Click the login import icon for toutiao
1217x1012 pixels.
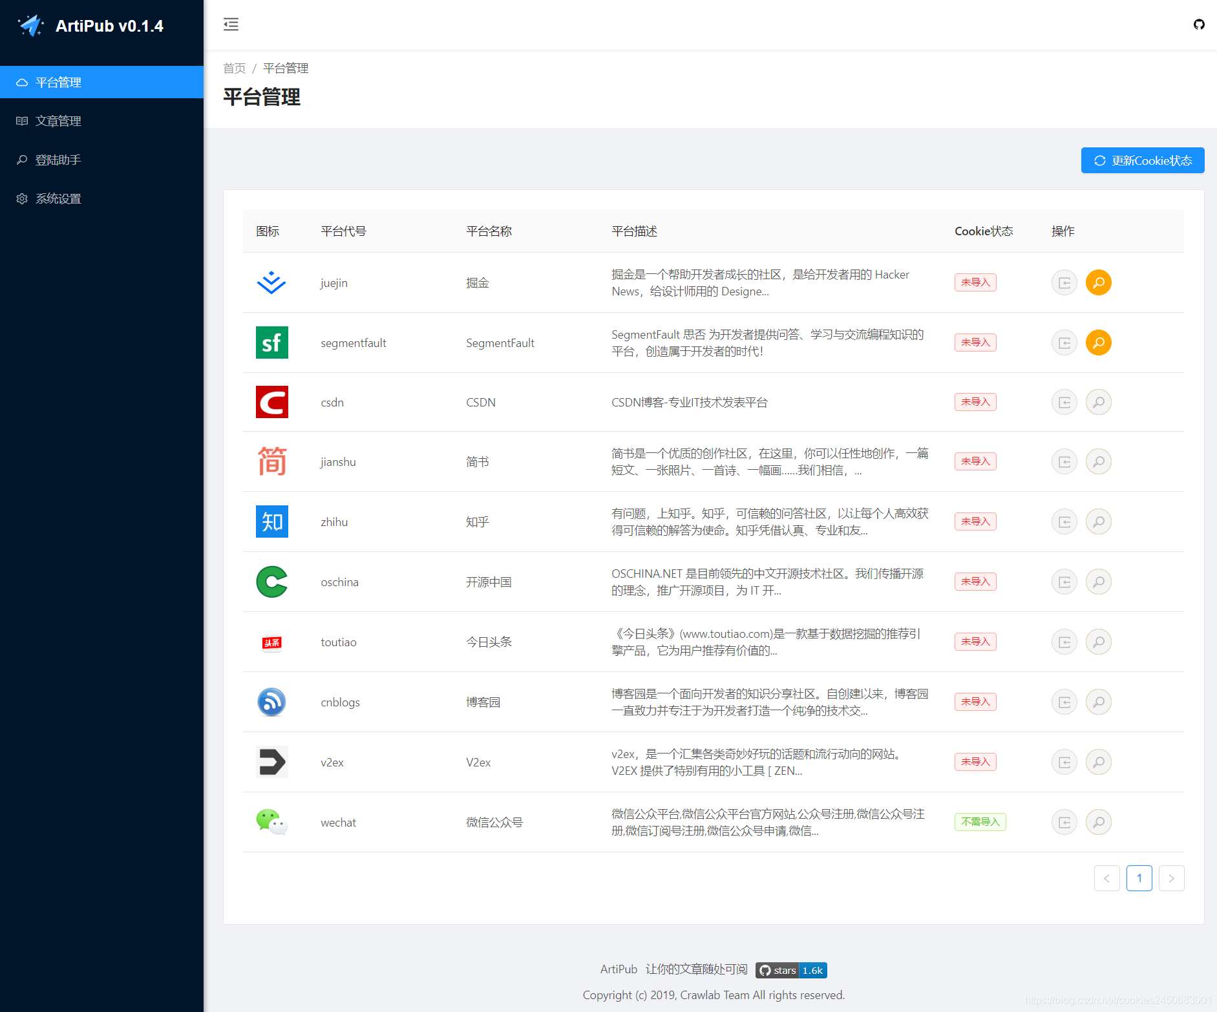[1064, 642]
